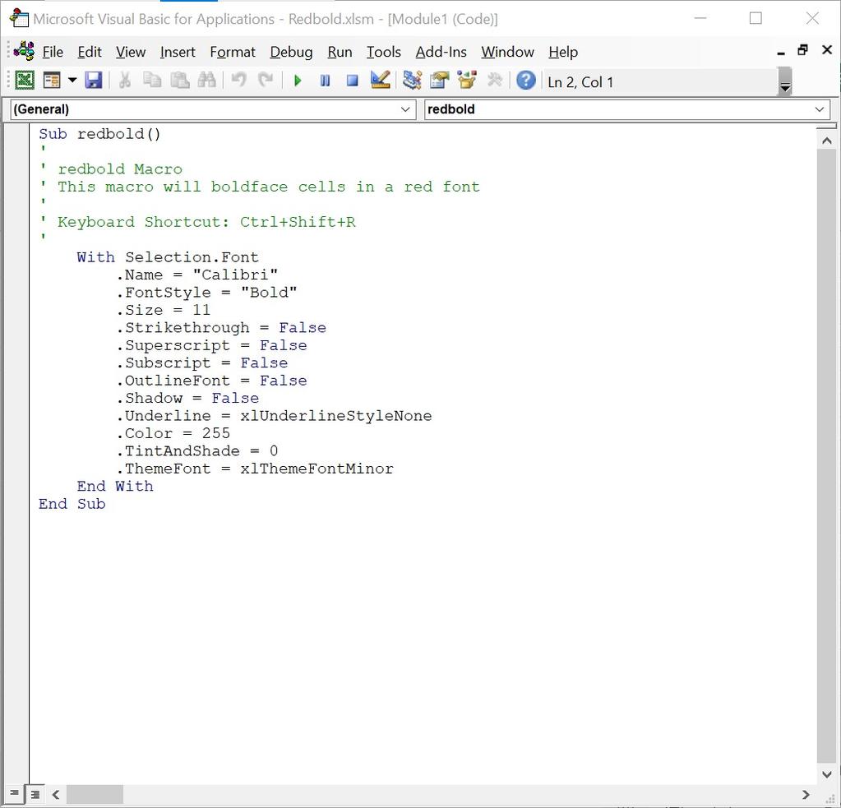This screenshot has height=808, width=841.
Task: Click the Copy icon on the toolbar
Action: [151, 80]
